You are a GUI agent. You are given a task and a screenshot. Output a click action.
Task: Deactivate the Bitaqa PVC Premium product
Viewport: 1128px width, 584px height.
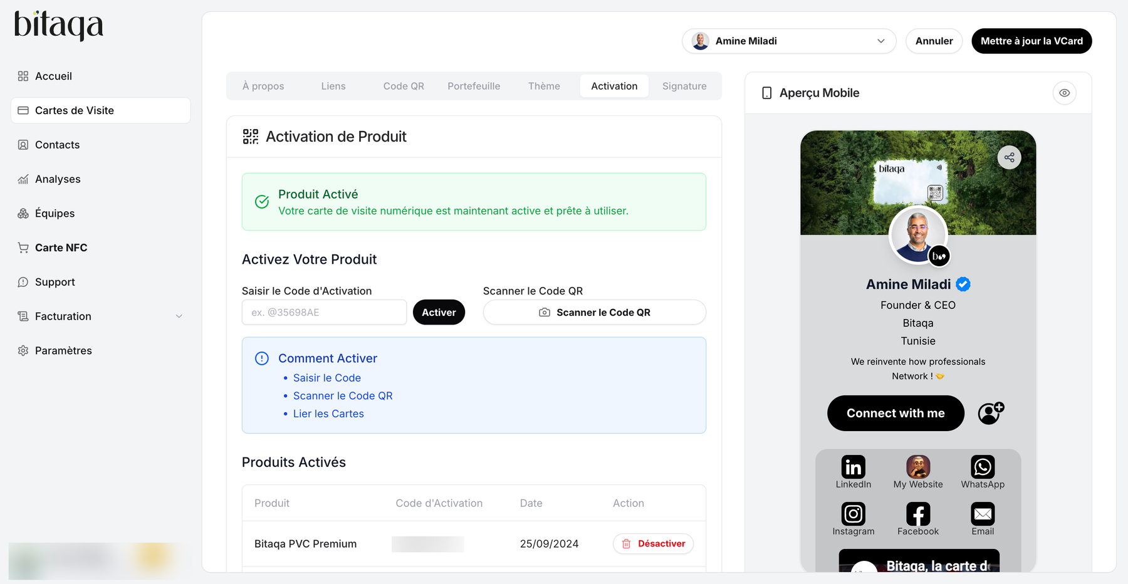653,544
